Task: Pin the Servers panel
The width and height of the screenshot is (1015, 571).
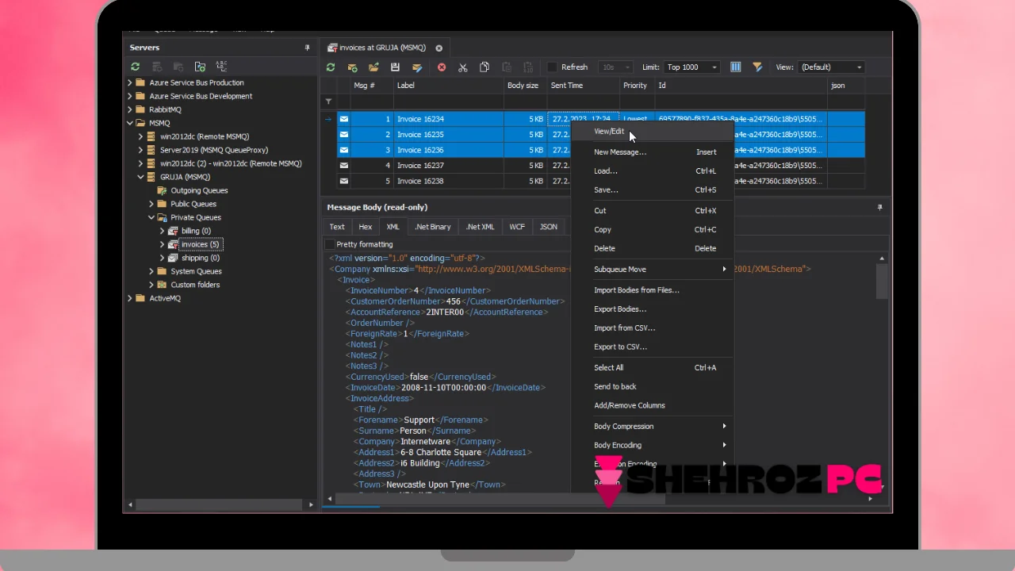Action: tap(308, 48)
